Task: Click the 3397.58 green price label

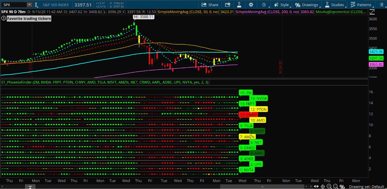Action: pyautogui.click(x=376, y=58)
